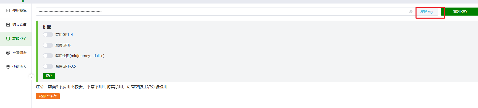Click the shield icon beside 获取KEY
The image size is (478, 108).
tap(8, 39)
